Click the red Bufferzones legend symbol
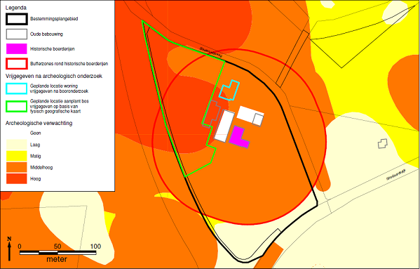 click(17, 64)
